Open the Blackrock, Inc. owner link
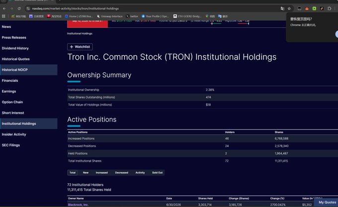The width and height of the screenshot is (338, 207). 78,205
